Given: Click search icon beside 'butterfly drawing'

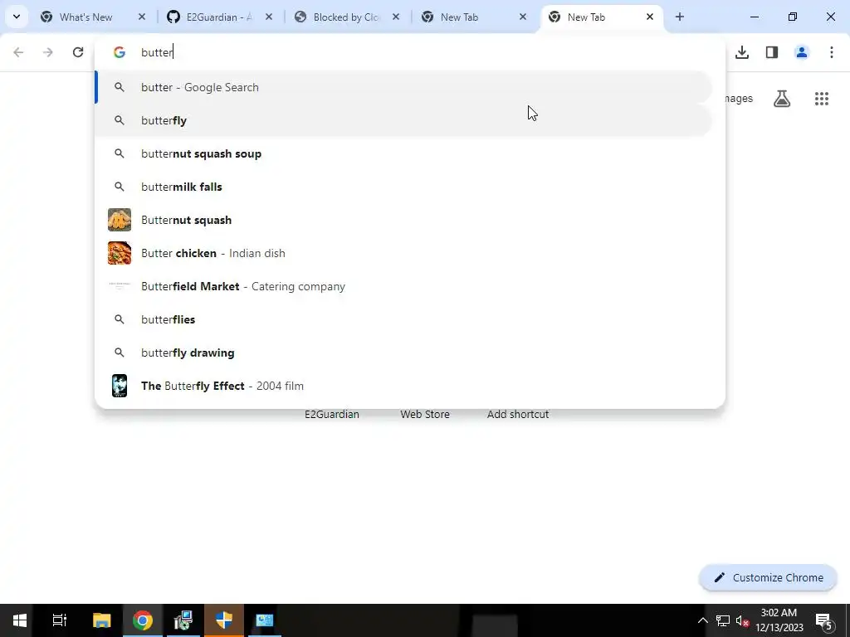Looking at the screenshot, I should click(x=120, y=353).
